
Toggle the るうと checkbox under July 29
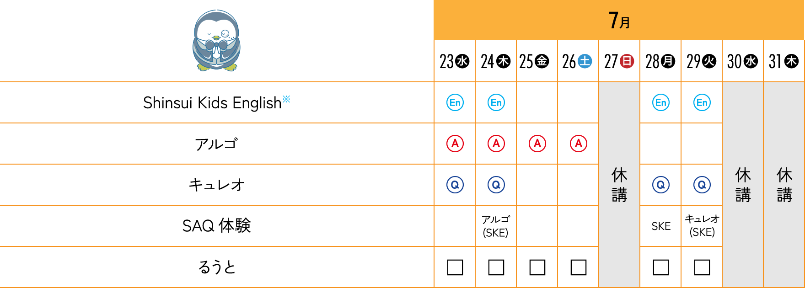coord(702,267)
